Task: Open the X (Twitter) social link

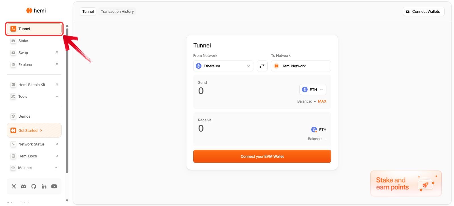Action: (x=14, y=186)
